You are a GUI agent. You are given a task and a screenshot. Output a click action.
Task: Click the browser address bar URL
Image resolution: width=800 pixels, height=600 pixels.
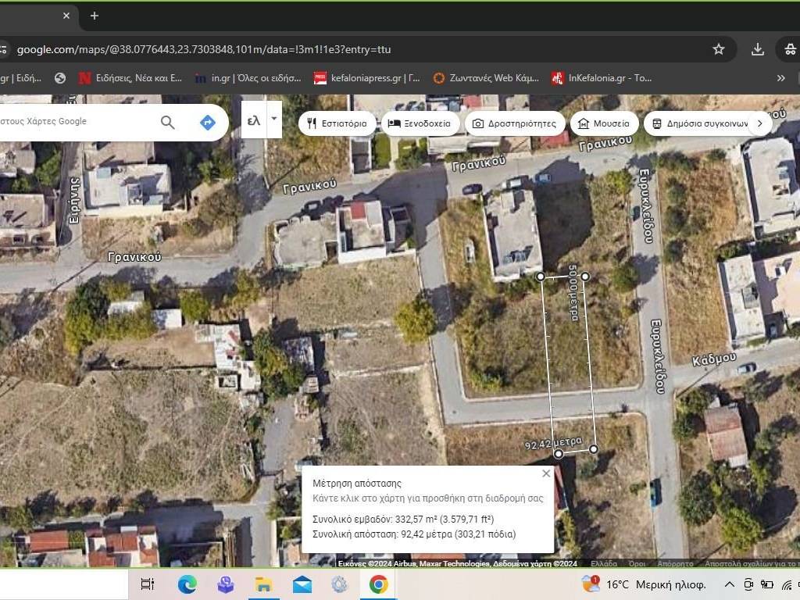pyautogui.click(x=203, y=49)
